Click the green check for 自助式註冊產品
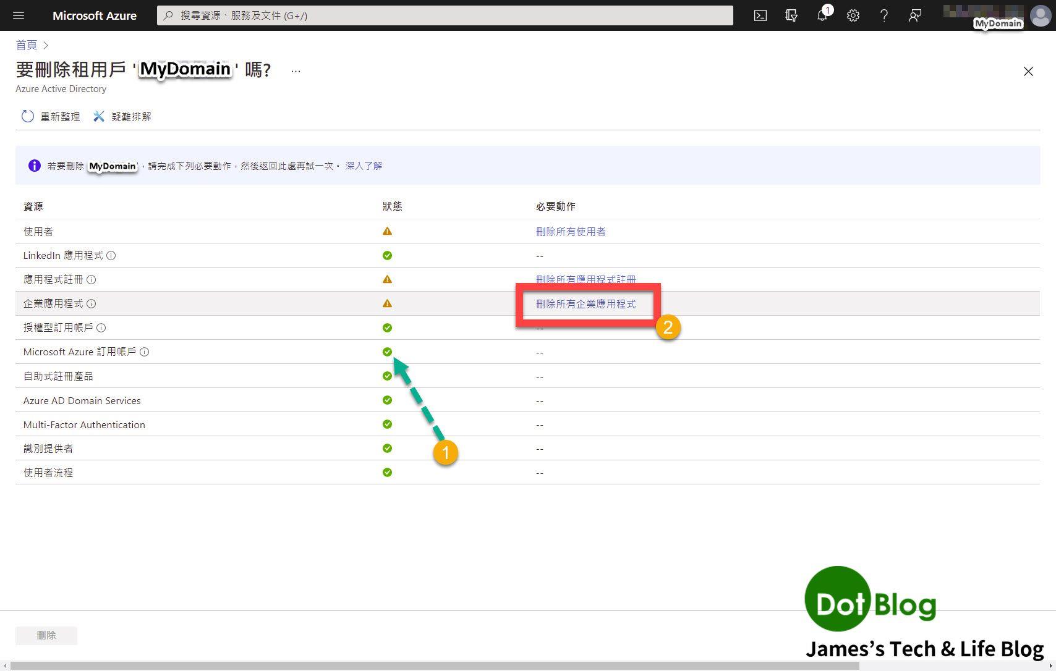Screen dimensions: 1056x671 point(387,376)
